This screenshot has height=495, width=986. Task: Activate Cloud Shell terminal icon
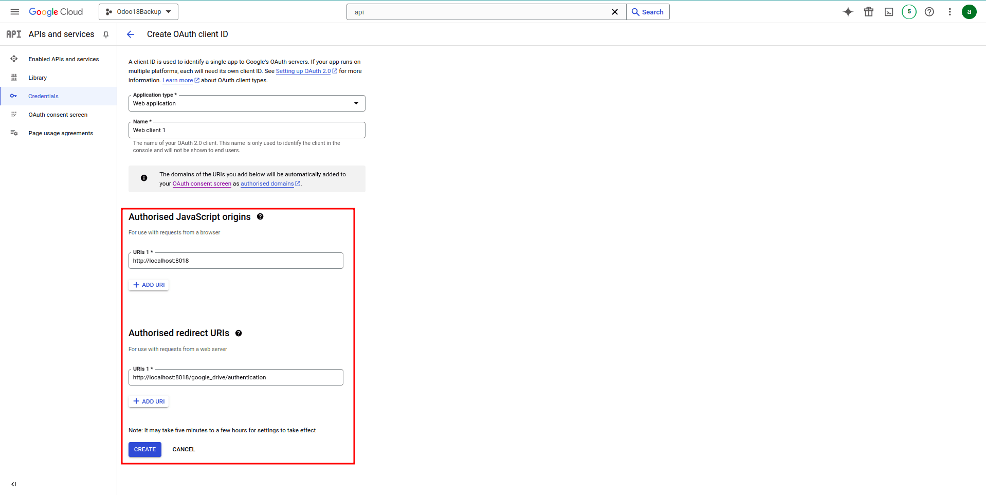coord(888,12)
